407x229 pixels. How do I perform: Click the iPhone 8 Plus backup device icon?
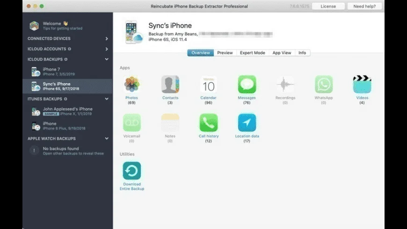point(35,126)
